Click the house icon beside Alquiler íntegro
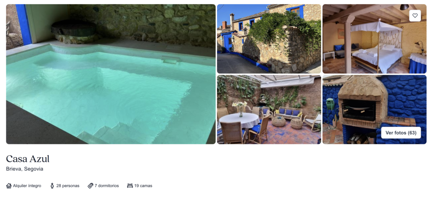Image resolution: width=433 pixels, height=197 pixels. 9,186
